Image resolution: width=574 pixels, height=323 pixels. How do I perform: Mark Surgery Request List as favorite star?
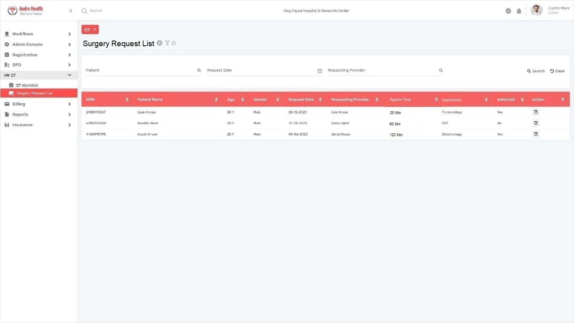(174, 43)
